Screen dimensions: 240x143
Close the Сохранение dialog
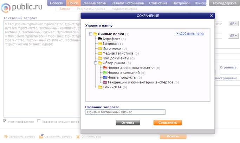tap(212, 15)
